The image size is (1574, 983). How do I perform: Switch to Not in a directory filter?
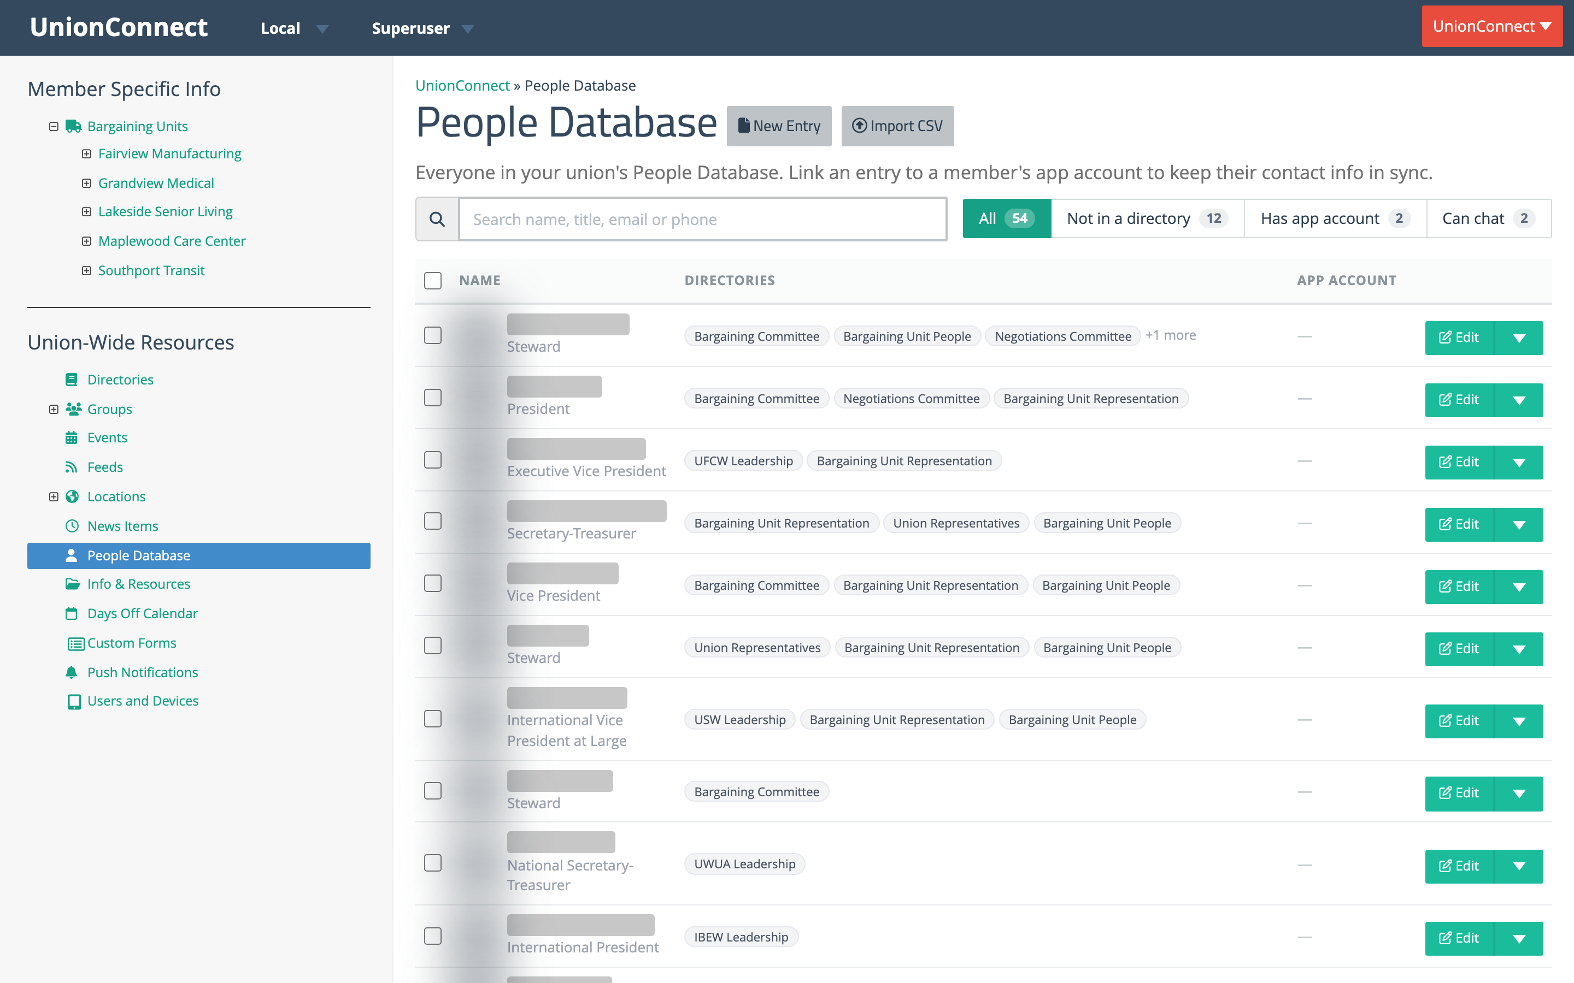[1147, 218]
